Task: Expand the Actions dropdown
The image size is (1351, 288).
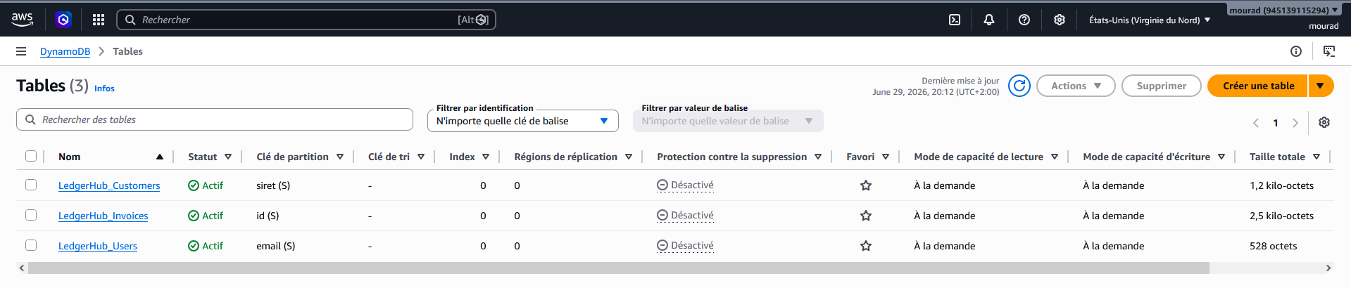Action: click(1076, 86)
